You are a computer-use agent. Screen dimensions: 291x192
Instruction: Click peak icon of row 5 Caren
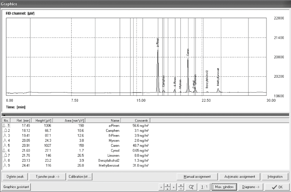click(5, 145)
